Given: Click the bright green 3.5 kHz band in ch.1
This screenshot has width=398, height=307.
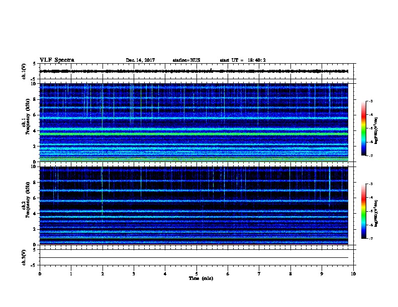Looking at the screenshot, I should tap(194, 134).
